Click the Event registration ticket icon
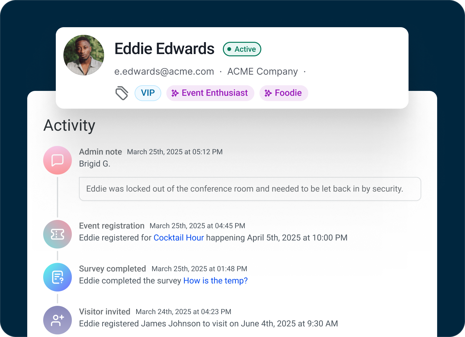 point(57,235)
